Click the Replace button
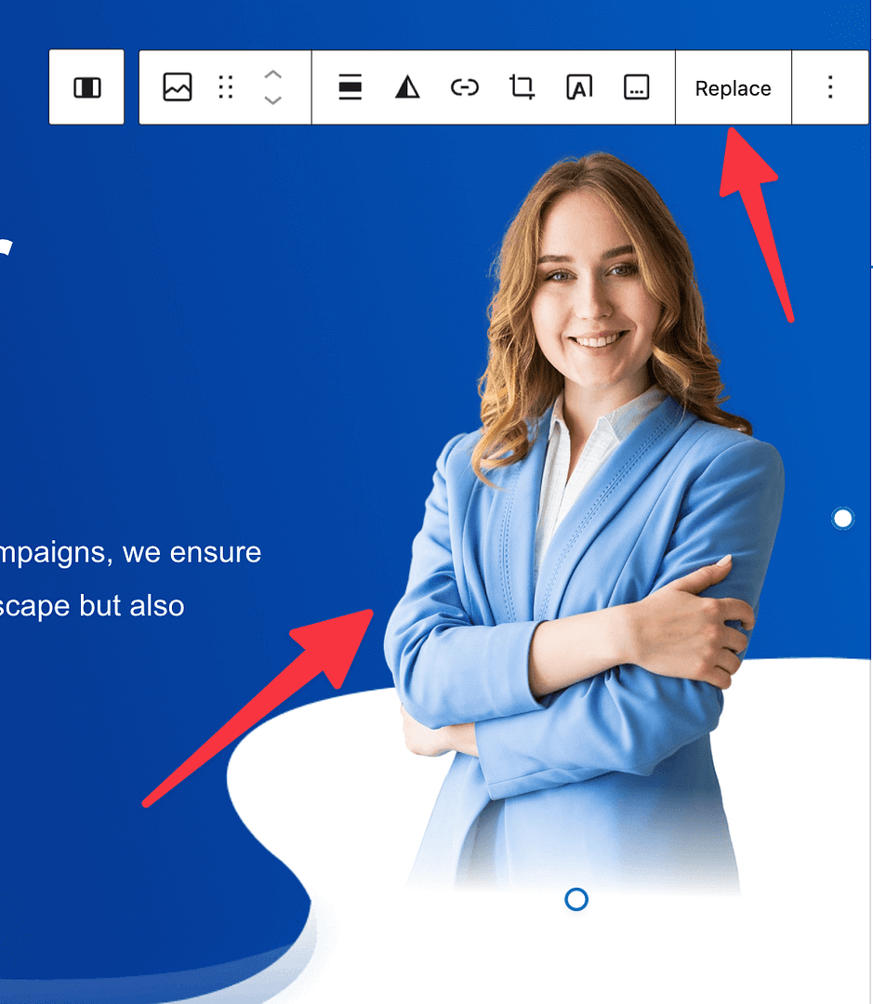873x1004 pixels. 733,88
